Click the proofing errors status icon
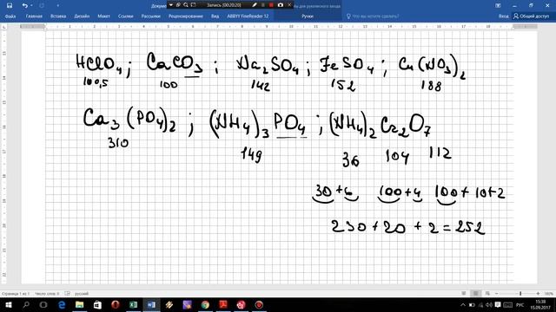Viewport: 556px width, 312px height. click(x=68, y=294)
